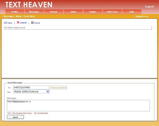Viewport: 159px width, 126px height.
Task: Click the Send button
Action: point(15,117)
